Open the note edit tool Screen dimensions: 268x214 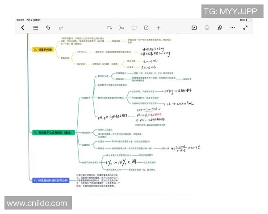point(146,28)
